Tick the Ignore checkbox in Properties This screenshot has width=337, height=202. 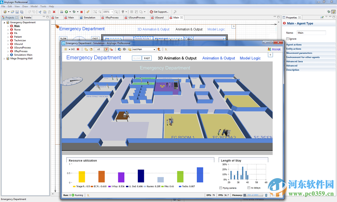coord(287,39)
